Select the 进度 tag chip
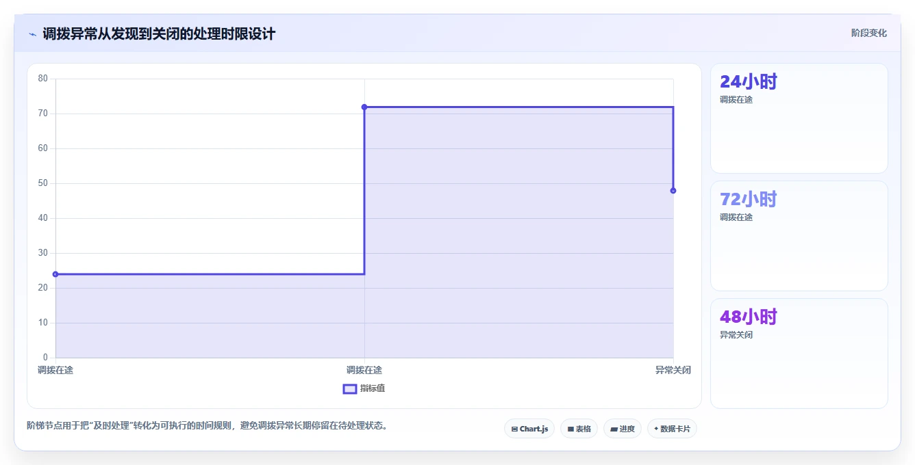Viewport: 915px width, 465px height. tap(623, 429)
